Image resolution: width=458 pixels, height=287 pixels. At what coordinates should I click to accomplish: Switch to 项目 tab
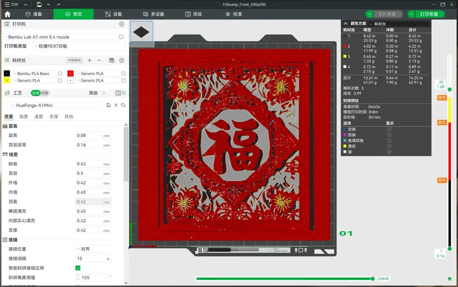[194, 14]
